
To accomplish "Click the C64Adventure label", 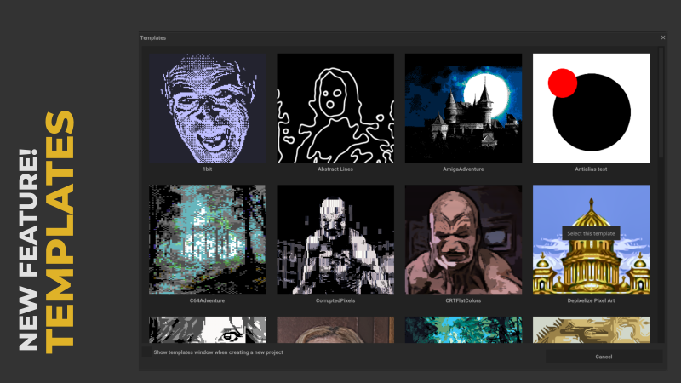I will pyautogui.click(x=207, y=300).
